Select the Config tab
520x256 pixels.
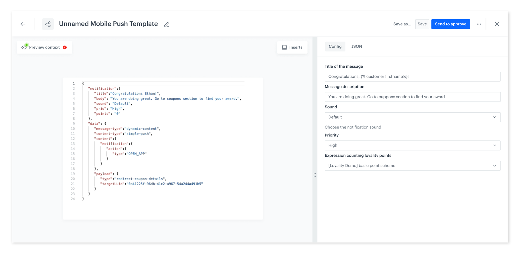335,46
